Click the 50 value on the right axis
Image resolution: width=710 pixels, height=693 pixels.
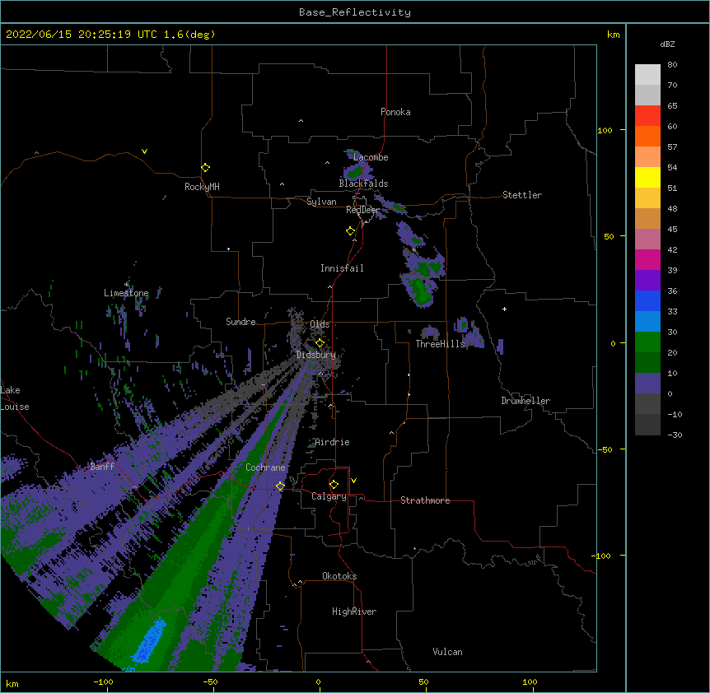click(609, 236)
